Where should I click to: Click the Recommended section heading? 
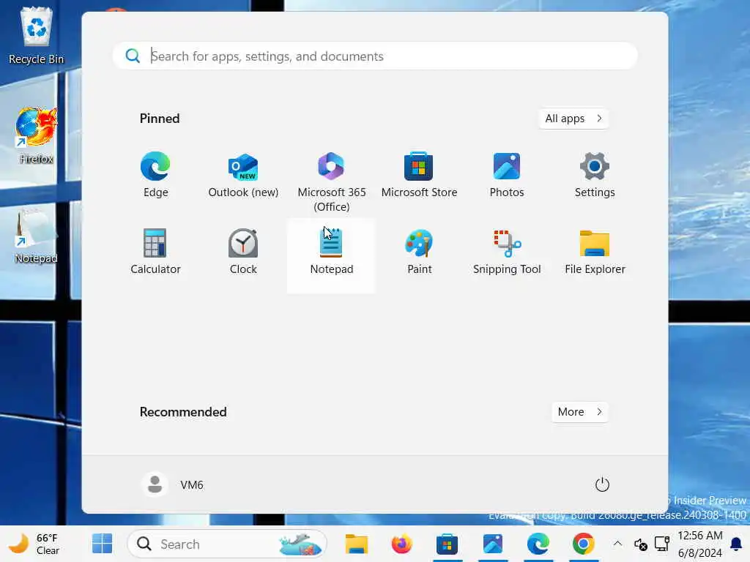click(183, 412)
